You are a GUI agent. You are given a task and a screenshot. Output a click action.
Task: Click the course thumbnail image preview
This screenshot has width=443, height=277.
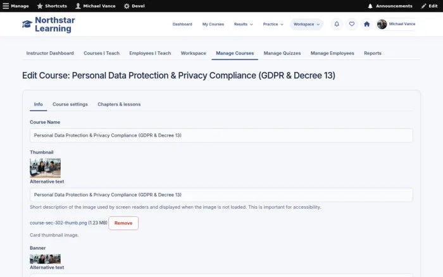click(x=45, y=168)
